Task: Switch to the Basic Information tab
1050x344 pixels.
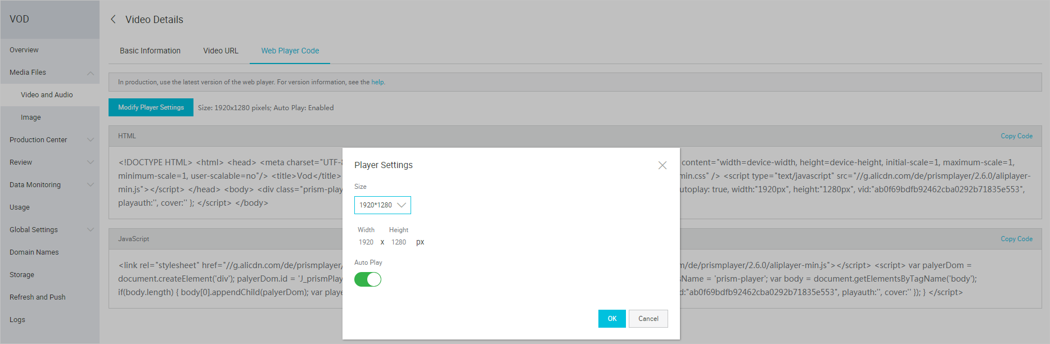Action: (x=150, y=51)
